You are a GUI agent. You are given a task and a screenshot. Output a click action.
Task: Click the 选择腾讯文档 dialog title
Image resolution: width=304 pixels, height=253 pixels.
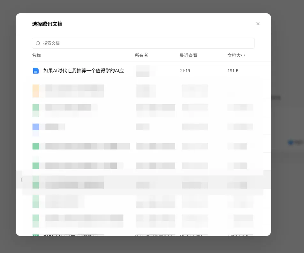(x=47, y=24)
